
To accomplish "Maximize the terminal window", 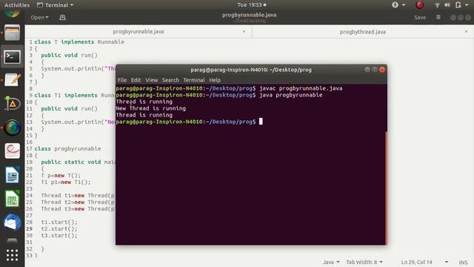I will click(x=375, y=70).
